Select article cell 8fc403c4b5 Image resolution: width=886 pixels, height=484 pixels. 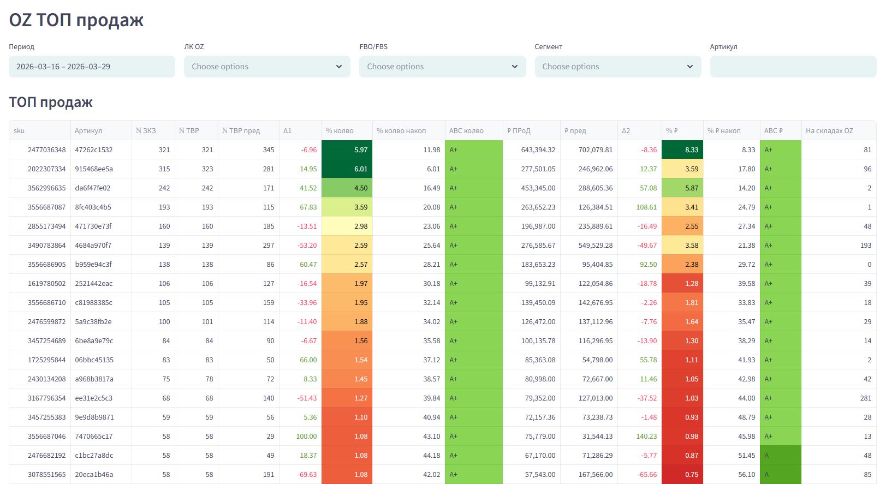click(101, 207)
